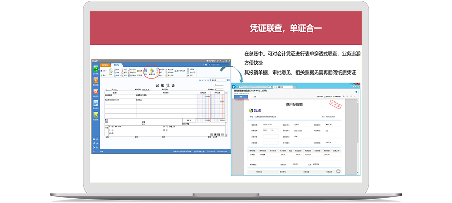The image size is (452, 203).
Task: Click the circled linked-document query toolbar icon
Action: tap(152, 72)
